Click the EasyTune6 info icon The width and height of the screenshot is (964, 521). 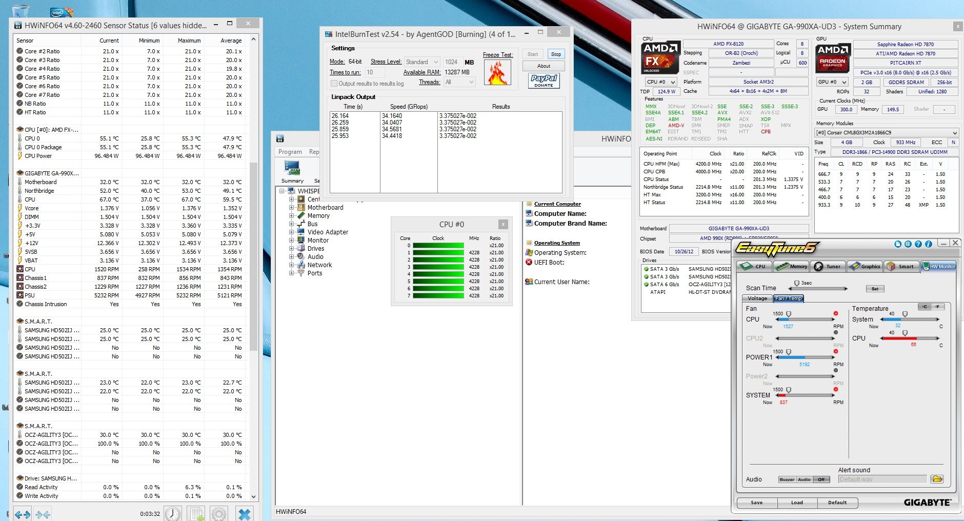tap(928, 244)
